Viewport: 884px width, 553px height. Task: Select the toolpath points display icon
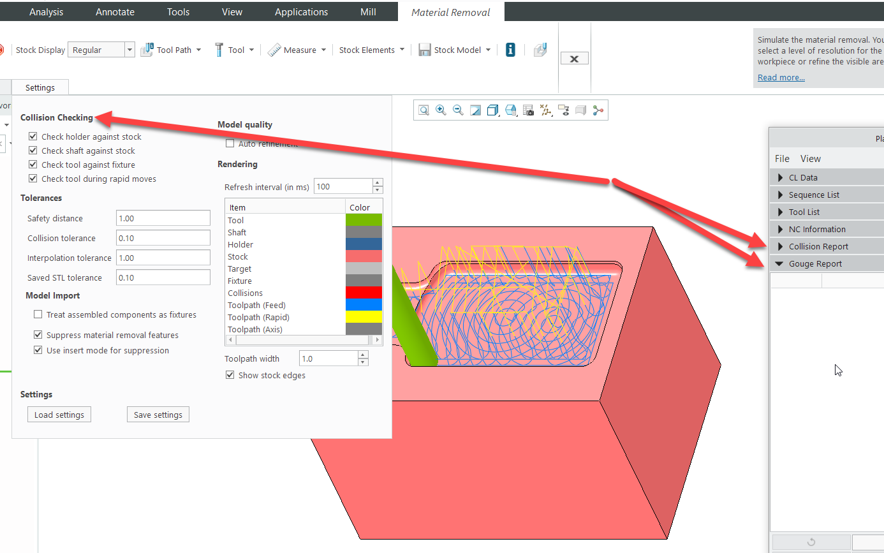pyautogui.click(x=545, y=110)
